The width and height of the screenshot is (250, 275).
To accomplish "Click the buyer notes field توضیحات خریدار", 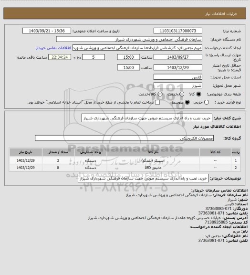I will 143,178.
